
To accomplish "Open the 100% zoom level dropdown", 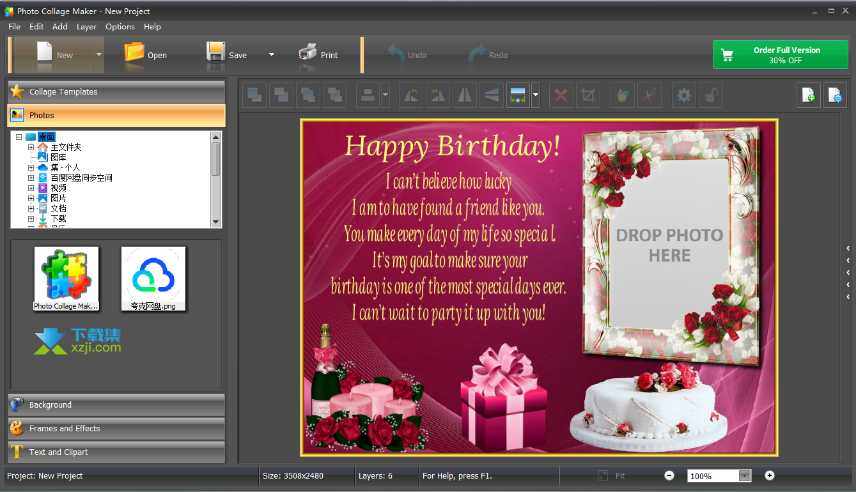I will point(745,475).
